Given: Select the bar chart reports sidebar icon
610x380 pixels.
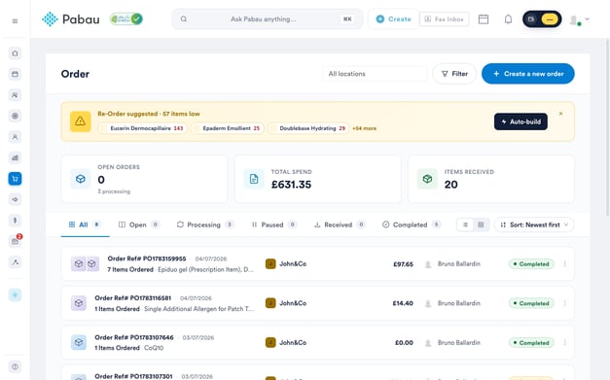Looking at the screenshot, I should [x=15, y=157].
